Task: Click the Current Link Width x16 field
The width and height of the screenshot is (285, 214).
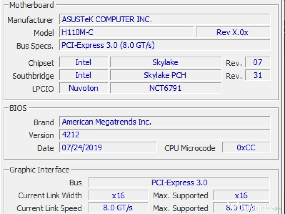Action: [118, 196]
